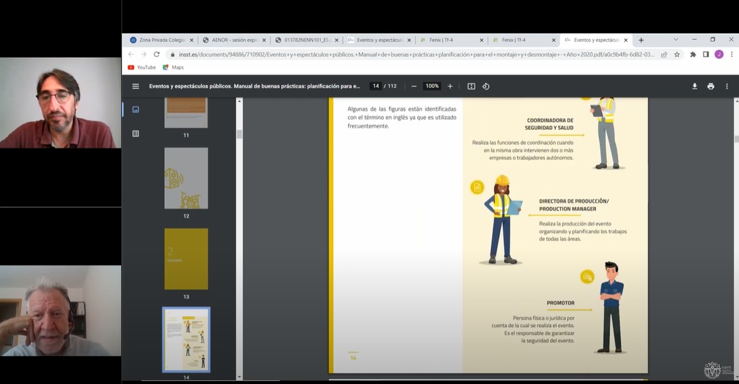
Task: Click the page footer number 14
Action: (353, 358)
